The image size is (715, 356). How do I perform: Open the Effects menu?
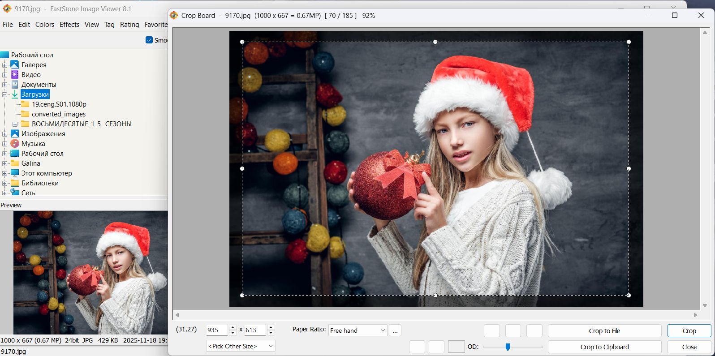click(69, 25)
